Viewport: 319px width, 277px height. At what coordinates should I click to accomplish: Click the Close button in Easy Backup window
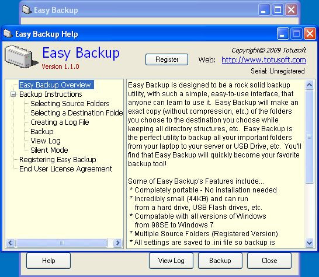click(x=269, y=261)
